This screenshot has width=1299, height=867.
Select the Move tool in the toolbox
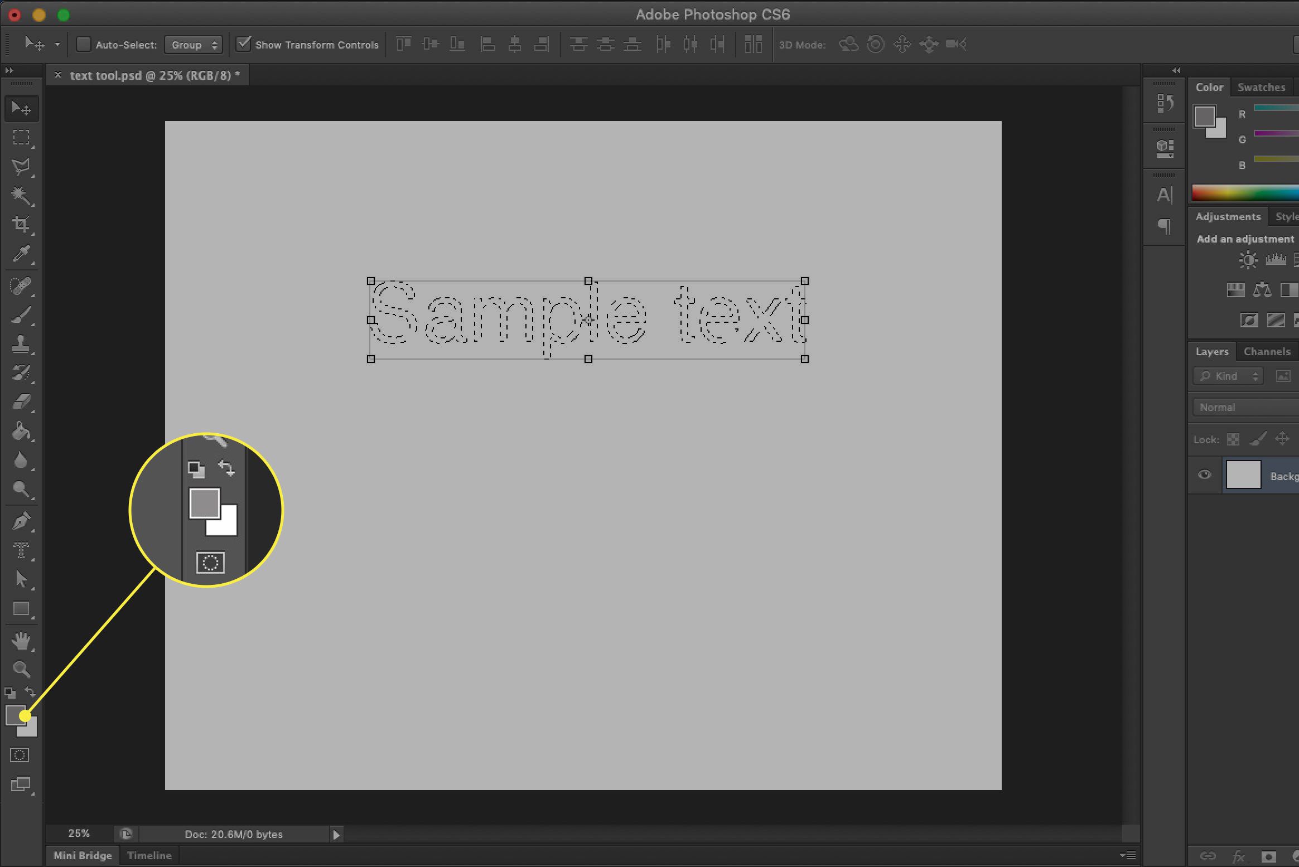click(x=22, y=108)
